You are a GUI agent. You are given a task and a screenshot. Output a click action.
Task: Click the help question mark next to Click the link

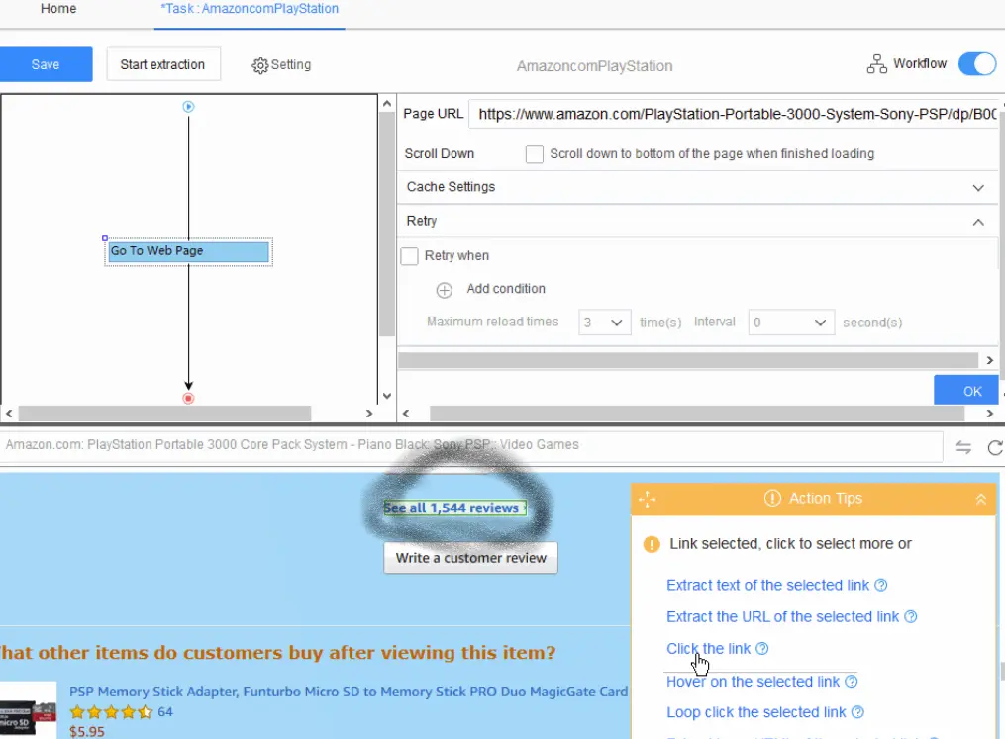pyautogui.click(x=760, y=648)
